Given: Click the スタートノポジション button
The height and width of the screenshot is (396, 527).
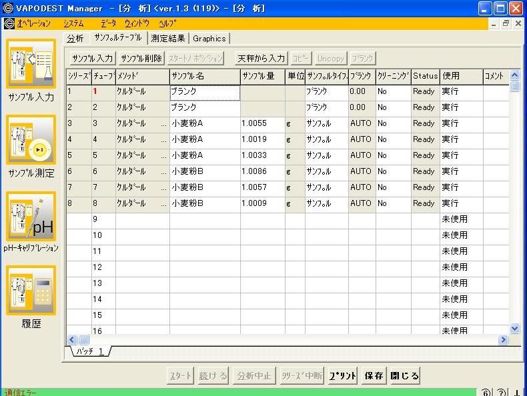Looking at the screenshot, I should click(195, 59).
